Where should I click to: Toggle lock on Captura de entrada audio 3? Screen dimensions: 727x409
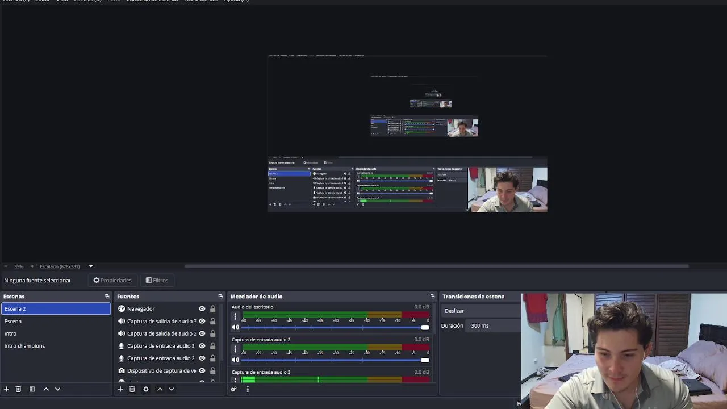(x=212, y=346)
